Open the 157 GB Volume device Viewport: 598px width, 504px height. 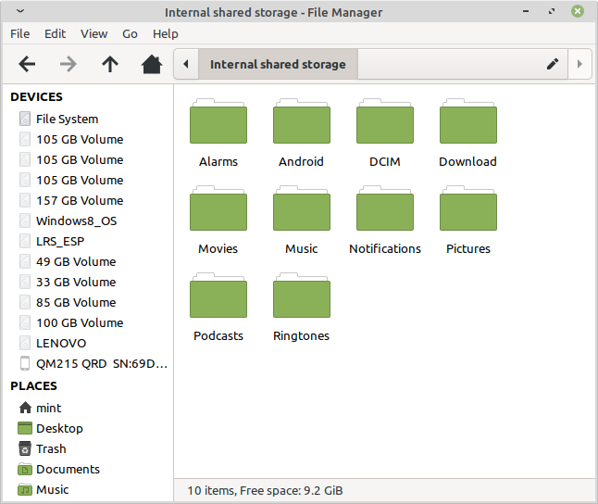(88, 200)
